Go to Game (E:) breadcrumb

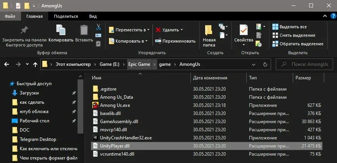click(x=109, y=64)
